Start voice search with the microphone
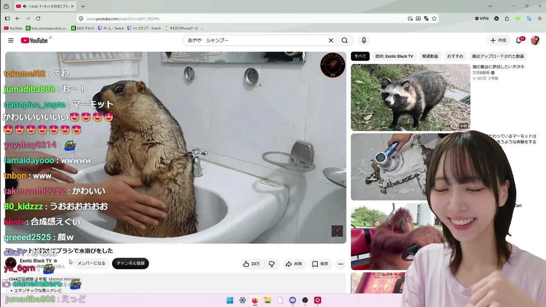Screen dimensions: 546x307 coord(364,41)
